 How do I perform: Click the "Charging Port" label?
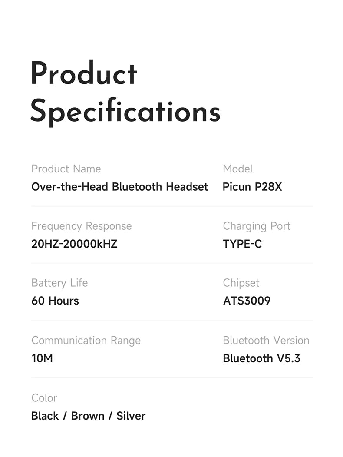257,226
